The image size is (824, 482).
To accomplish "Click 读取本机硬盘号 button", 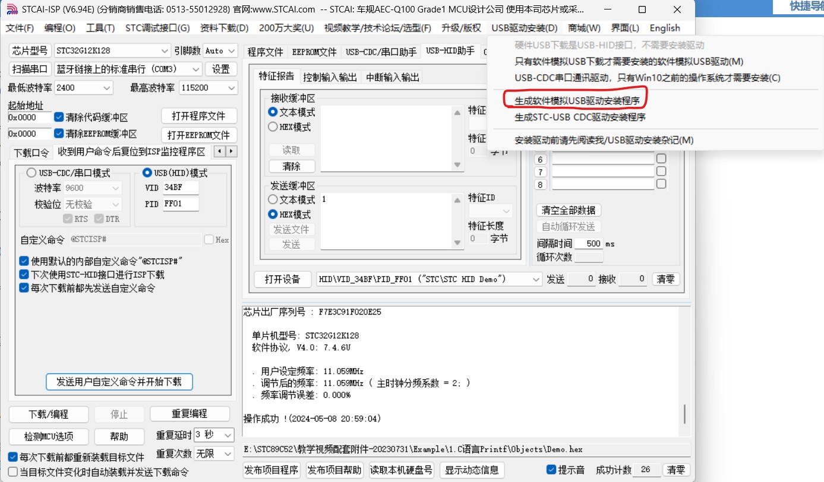I will click(401, 470).
